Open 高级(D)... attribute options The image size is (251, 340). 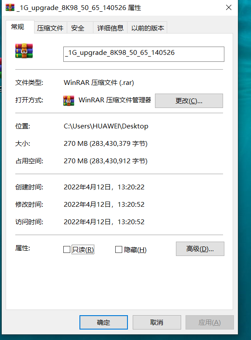click(200, 249)
